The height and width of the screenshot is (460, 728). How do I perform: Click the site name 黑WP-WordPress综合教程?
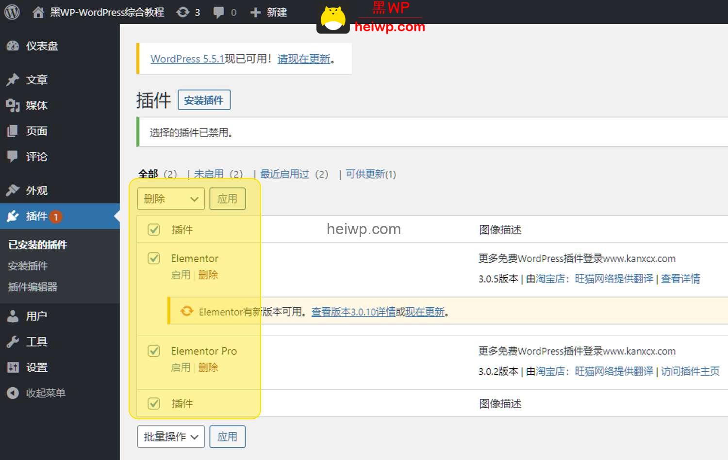click(107, 12)
